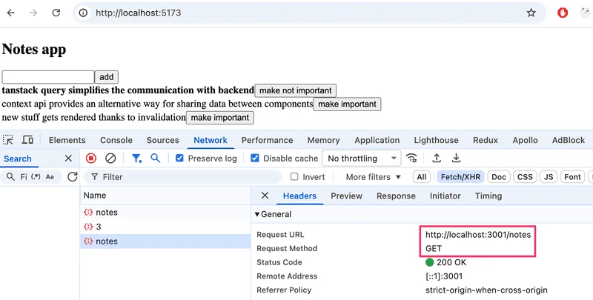Bookmark the page with star icon
The image size is (593, 300).
(531, 13)
